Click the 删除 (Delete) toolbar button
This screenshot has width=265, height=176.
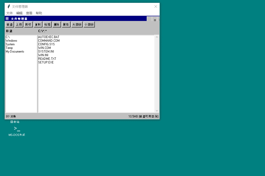coord(56,25)
